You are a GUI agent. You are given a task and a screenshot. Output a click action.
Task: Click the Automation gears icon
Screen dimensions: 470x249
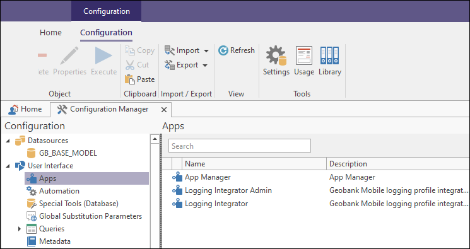31,191
